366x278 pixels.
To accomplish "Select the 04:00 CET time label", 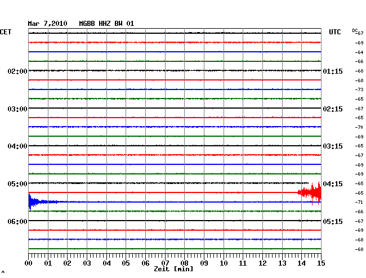I will pyautogui.click(x=17, y=146).
